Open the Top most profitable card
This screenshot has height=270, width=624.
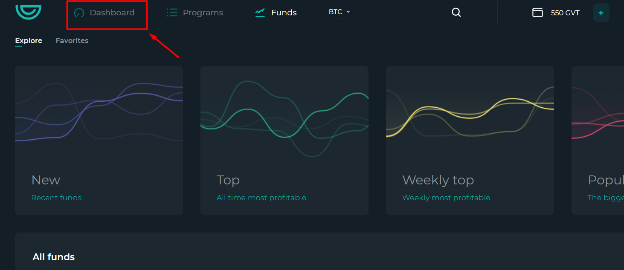pos(284,141)
